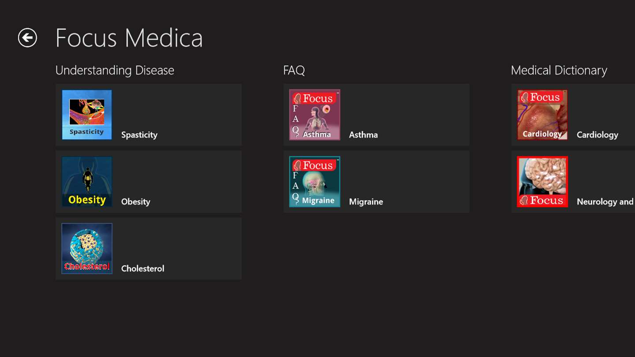The height and width of the screenshot is (357, 635).
Task: Open the Neurology and... text label
Action: coord(605,202)
